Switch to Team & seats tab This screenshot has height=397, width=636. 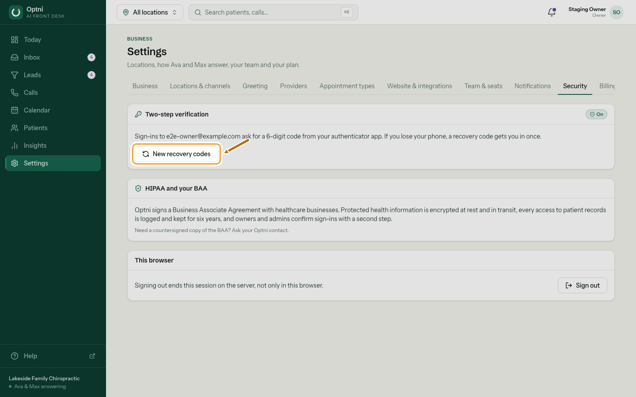(x=483, y=86)
